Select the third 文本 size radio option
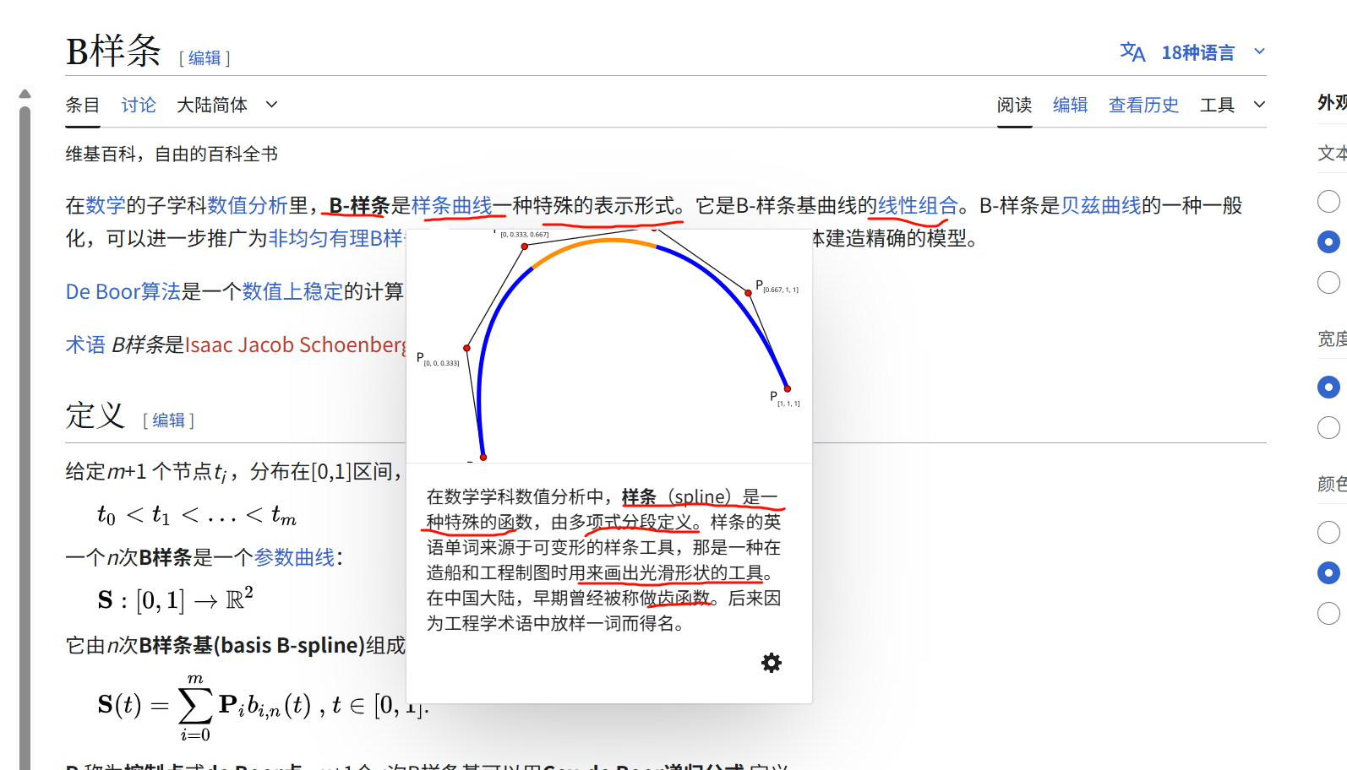1347x770 pixels. [1328, 282]
